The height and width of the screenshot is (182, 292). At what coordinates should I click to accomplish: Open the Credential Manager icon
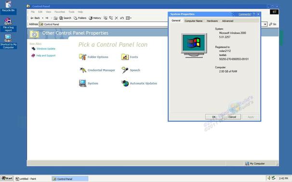click(97, 70)
